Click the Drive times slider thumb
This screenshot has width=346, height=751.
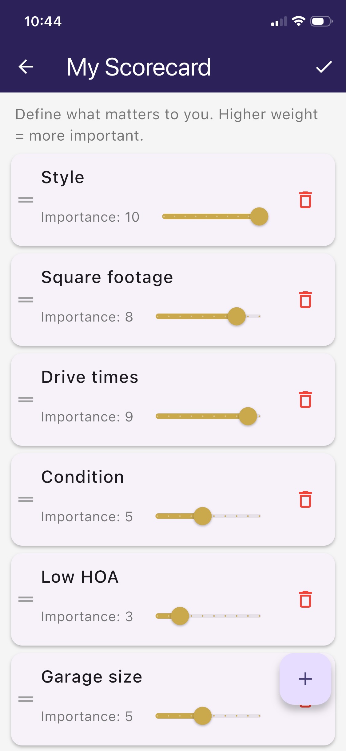tap(248, 416)
